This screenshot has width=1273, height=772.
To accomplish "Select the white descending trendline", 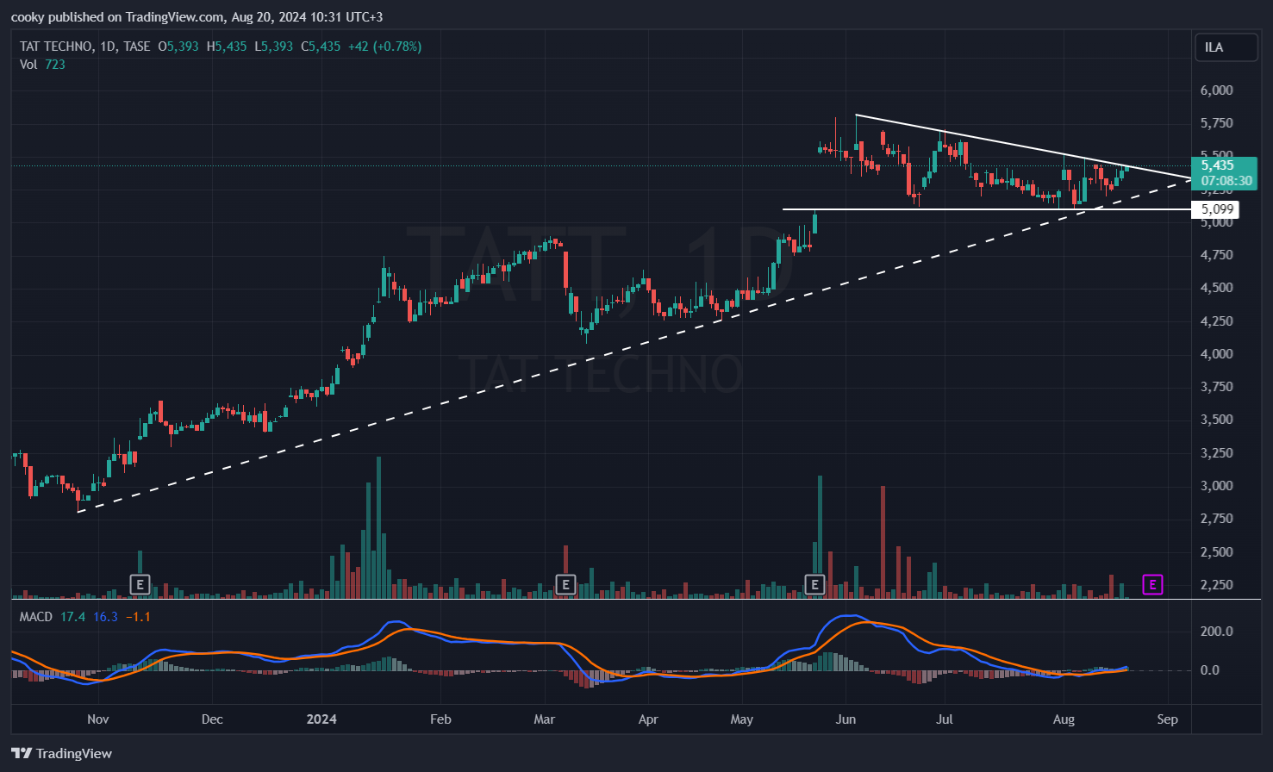I will pyautogui.click(x=1023, y=146).
